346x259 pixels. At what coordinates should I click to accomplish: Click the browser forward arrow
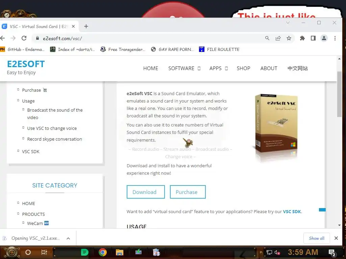point(13,38)
